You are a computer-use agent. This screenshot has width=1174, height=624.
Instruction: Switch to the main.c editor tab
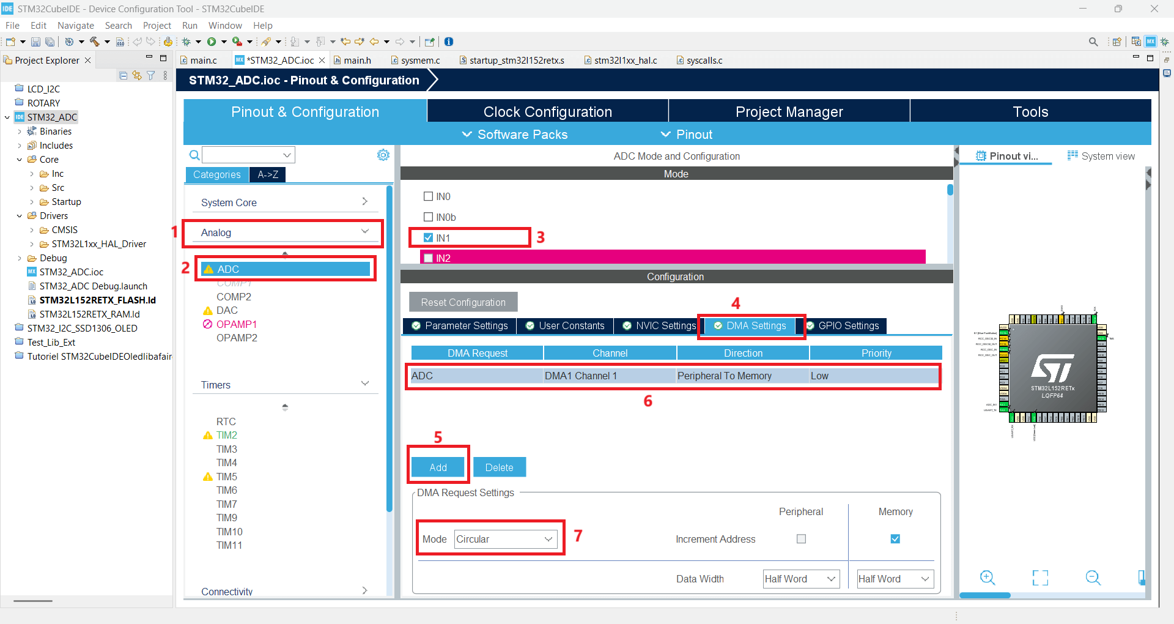pos(204,60)
